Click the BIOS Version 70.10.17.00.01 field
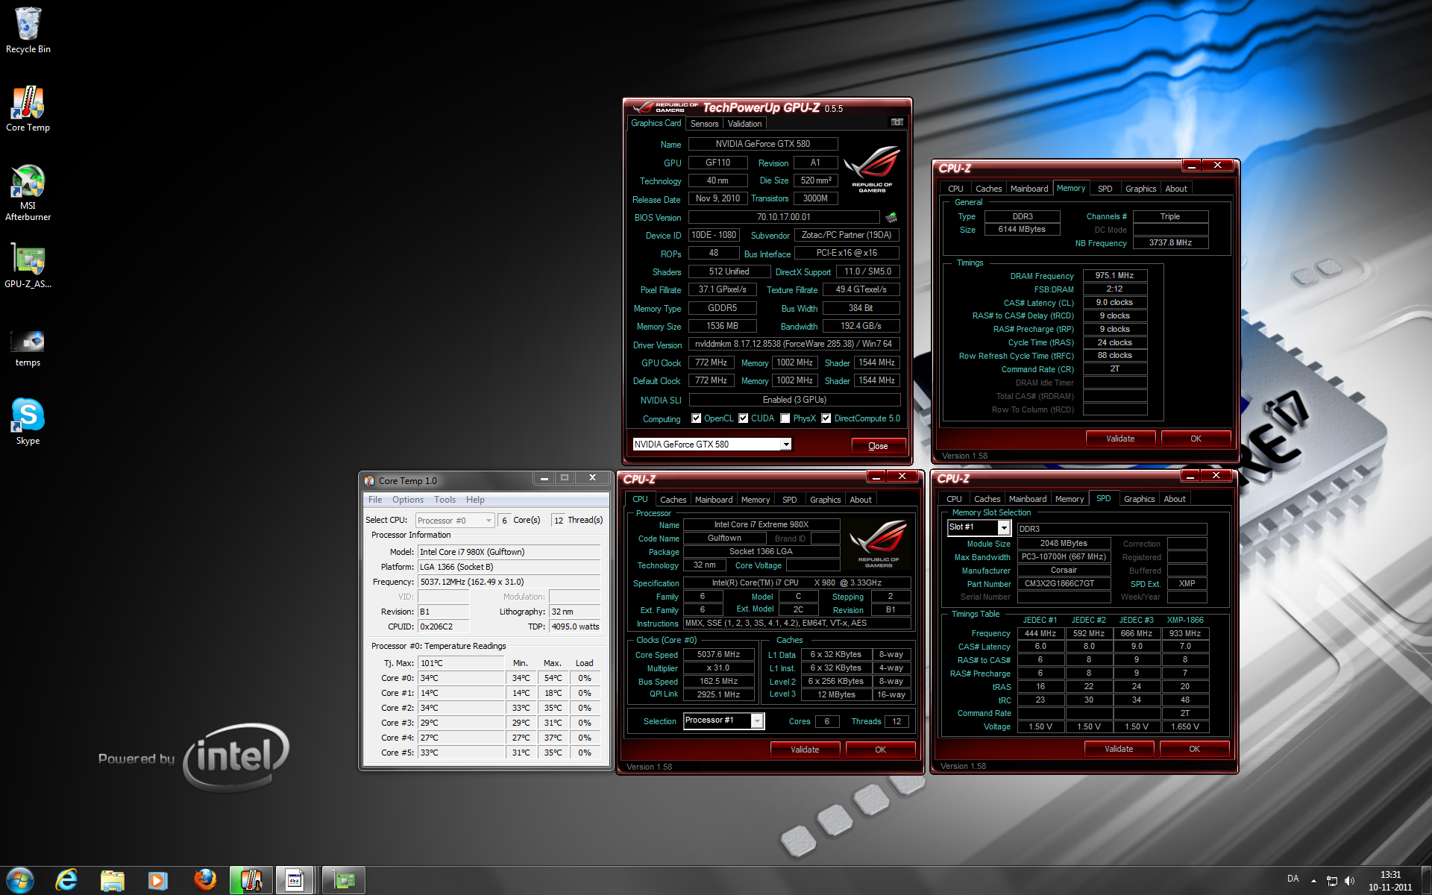Viewport: 1432px width, 895px height. tap(783, 217)
